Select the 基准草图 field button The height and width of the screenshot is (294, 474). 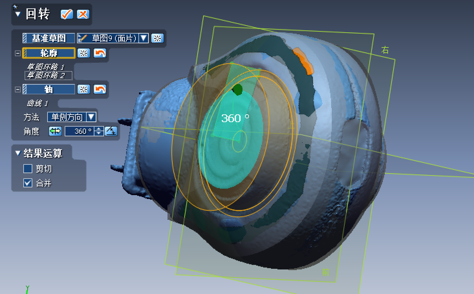49,38
